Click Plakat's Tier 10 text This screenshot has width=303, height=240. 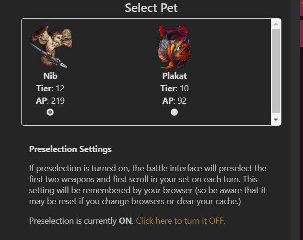(x=175, y=88)
